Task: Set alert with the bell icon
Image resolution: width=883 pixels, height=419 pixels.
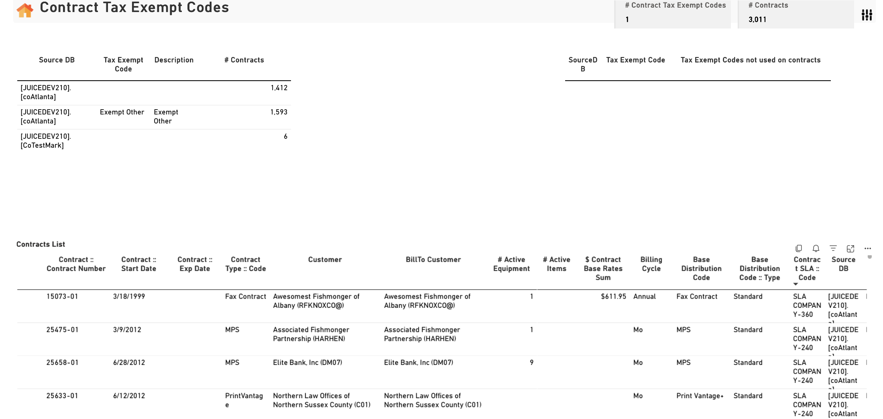Action: [816, 248]
